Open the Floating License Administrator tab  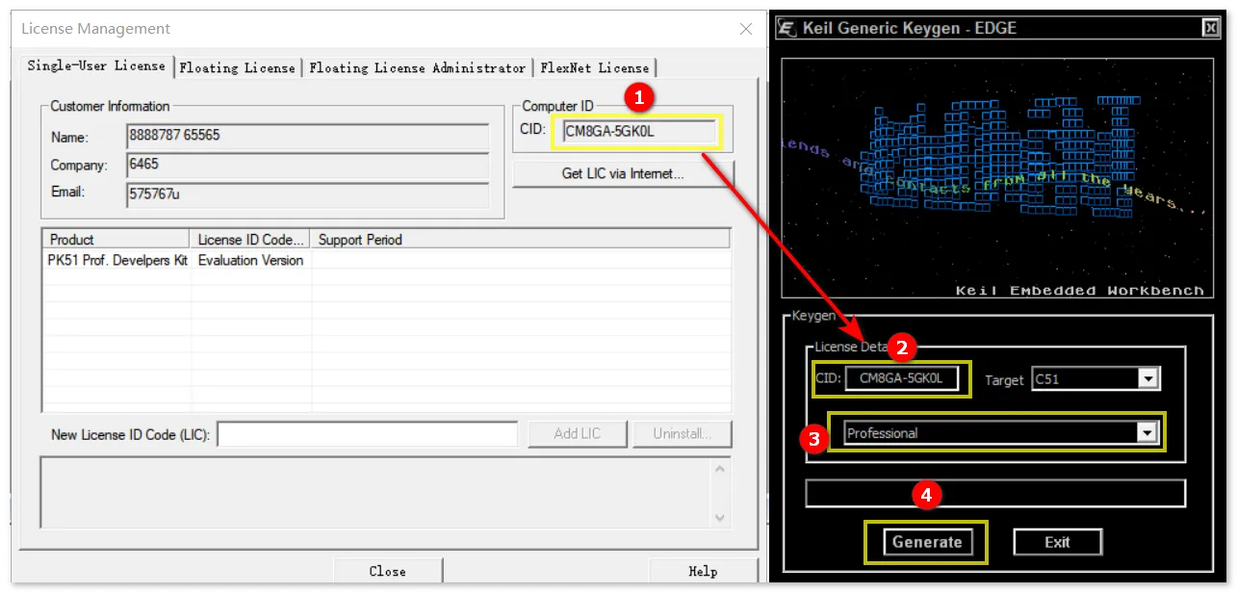click(x=418, y=67)
